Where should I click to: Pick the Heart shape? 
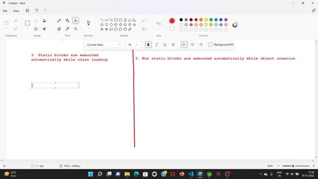(x=125, y=29)
